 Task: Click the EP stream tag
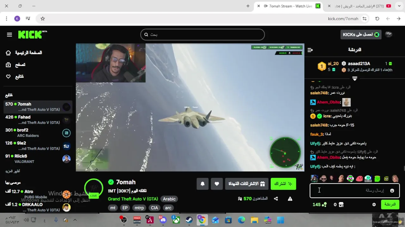pyautogui.click(x=125, y=208)
